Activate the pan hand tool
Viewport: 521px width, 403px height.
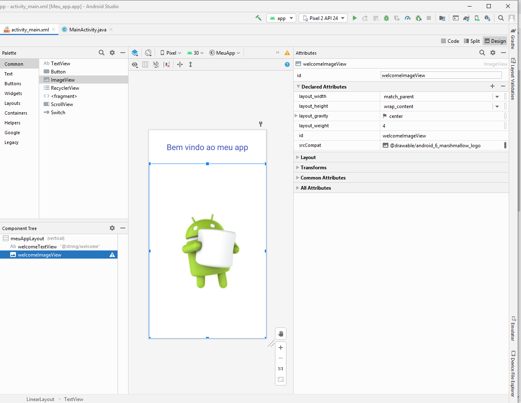pos(281,334)
